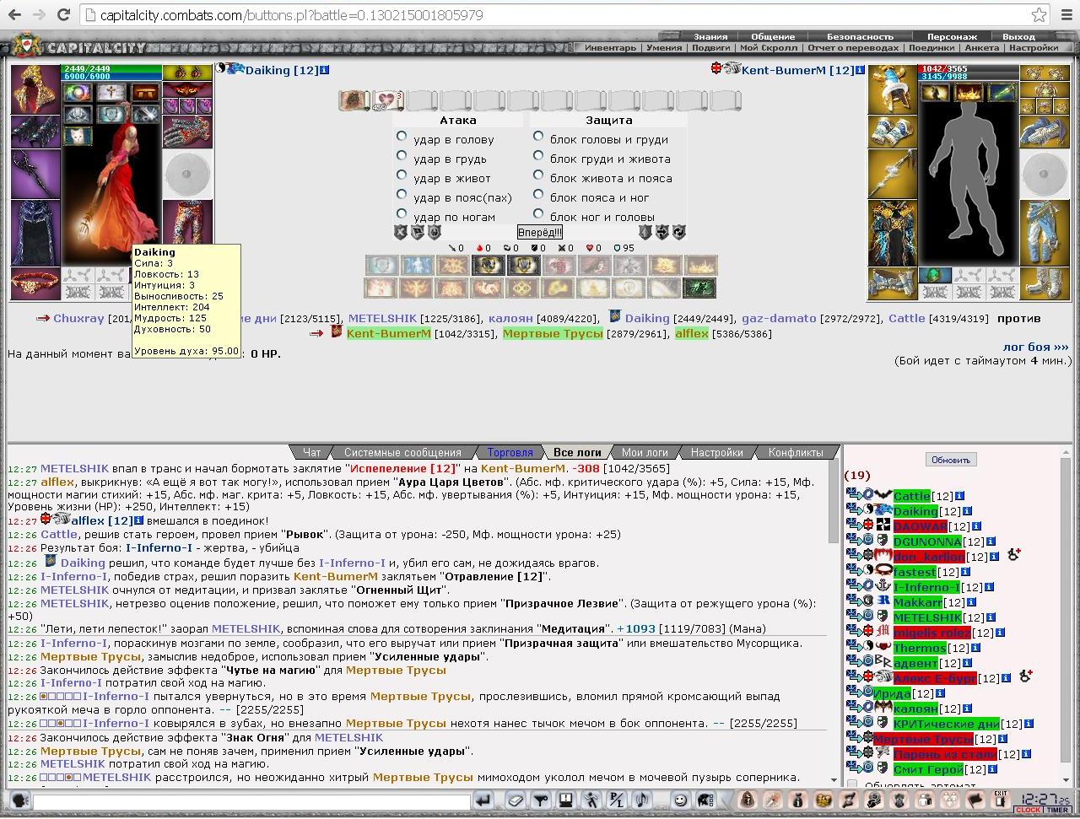Viewport: 1080px width, 819px height.
Task: Open the 'Безопасность' top menu
Action: [x=860, y=36]
